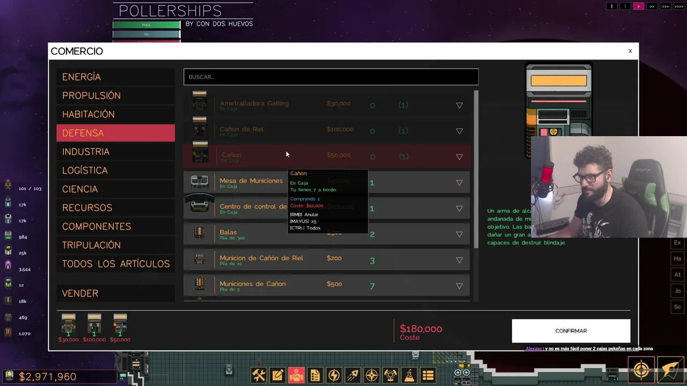
Task: Click the ship pointer icon at bottom right corner
Action: [671, 370]
